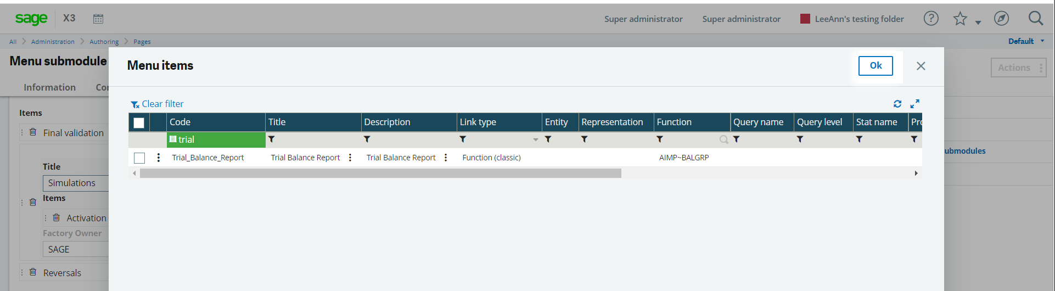Open the Link type filter dropdown arrow

point(536,140)
